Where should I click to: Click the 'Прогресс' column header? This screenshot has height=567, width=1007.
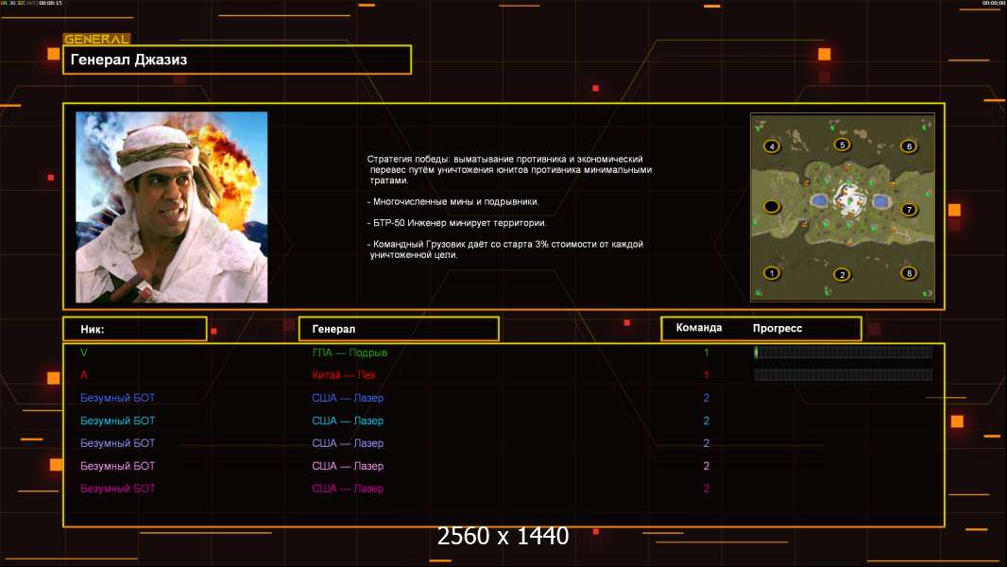tap(777, 328)
